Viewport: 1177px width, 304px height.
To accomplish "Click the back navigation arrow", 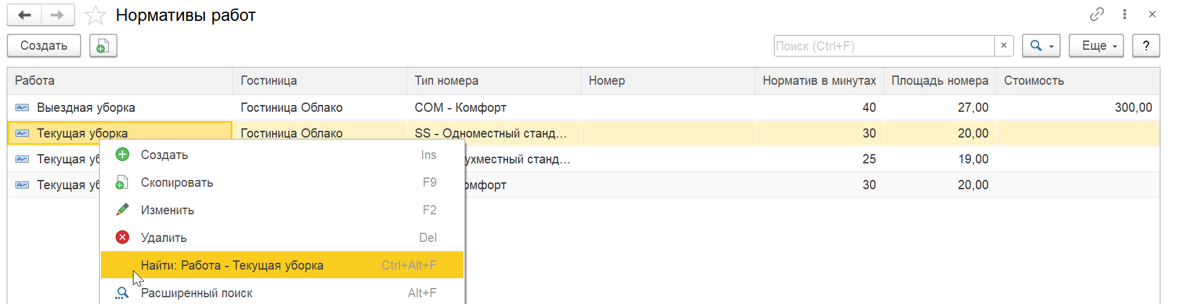I will 25,15.
